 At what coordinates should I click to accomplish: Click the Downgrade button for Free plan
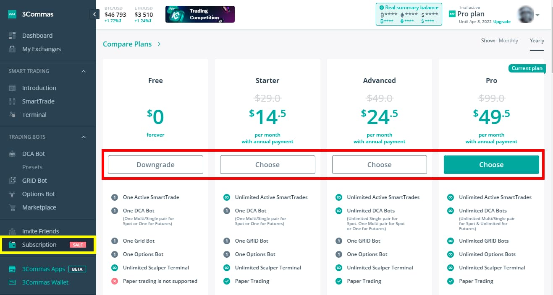[x=155, y=165]
